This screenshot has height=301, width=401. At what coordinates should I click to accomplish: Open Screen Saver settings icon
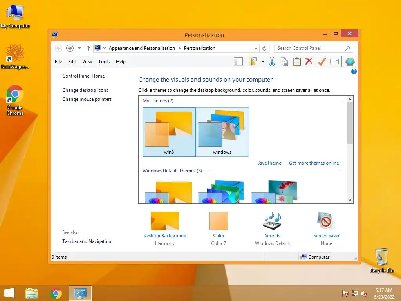pyautogui.click(x=326, y=221)
